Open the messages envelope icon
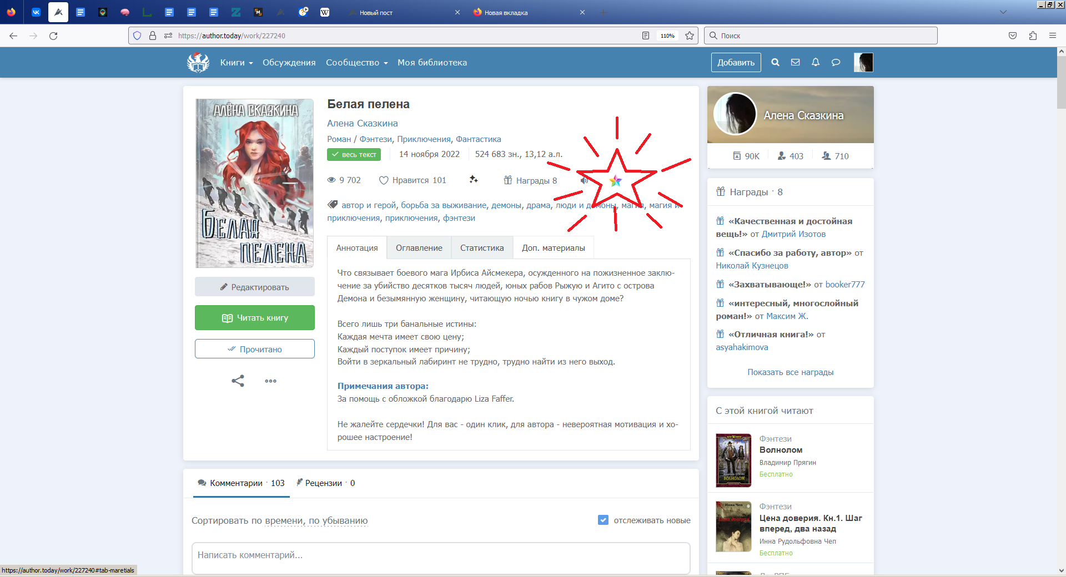 click(795, 63)
